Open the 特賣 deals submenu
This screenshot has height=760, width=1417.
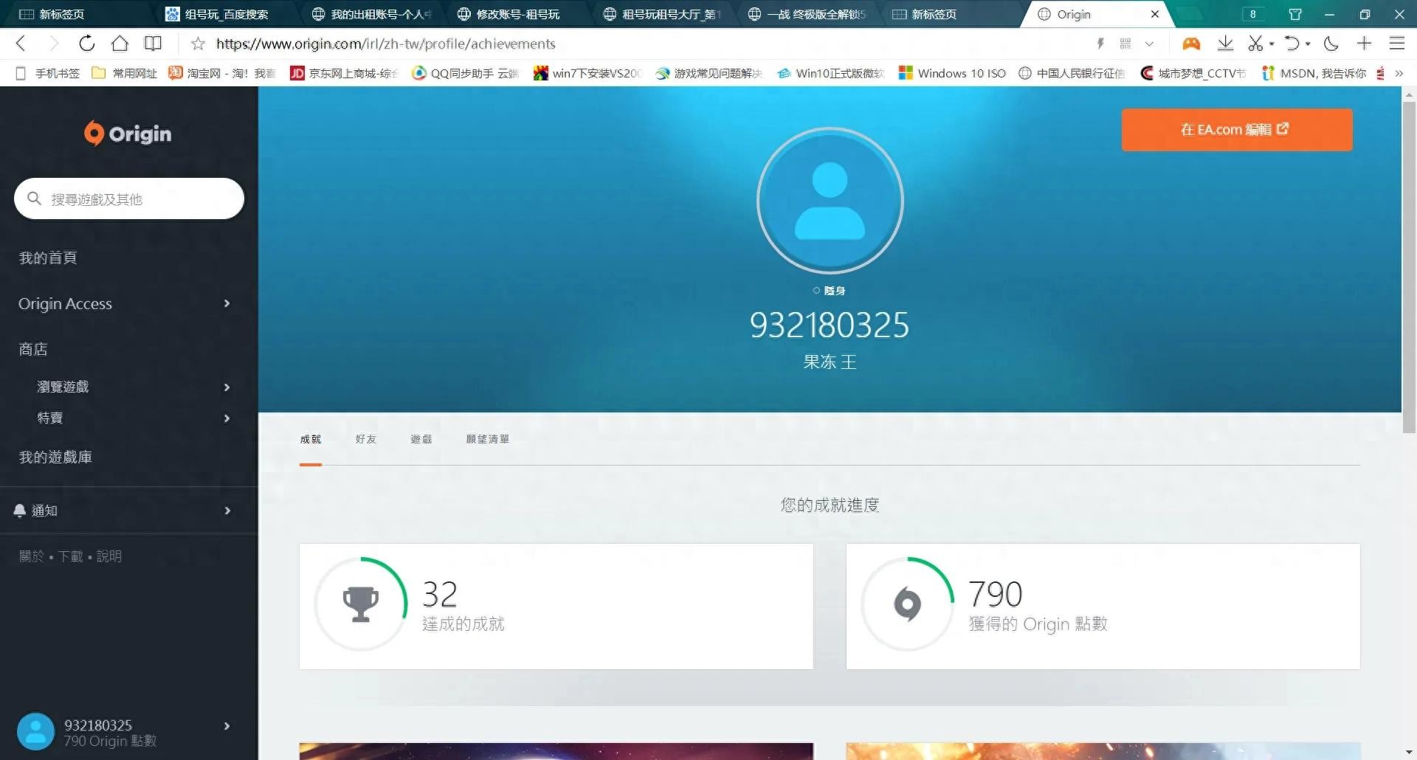point(133,418)
